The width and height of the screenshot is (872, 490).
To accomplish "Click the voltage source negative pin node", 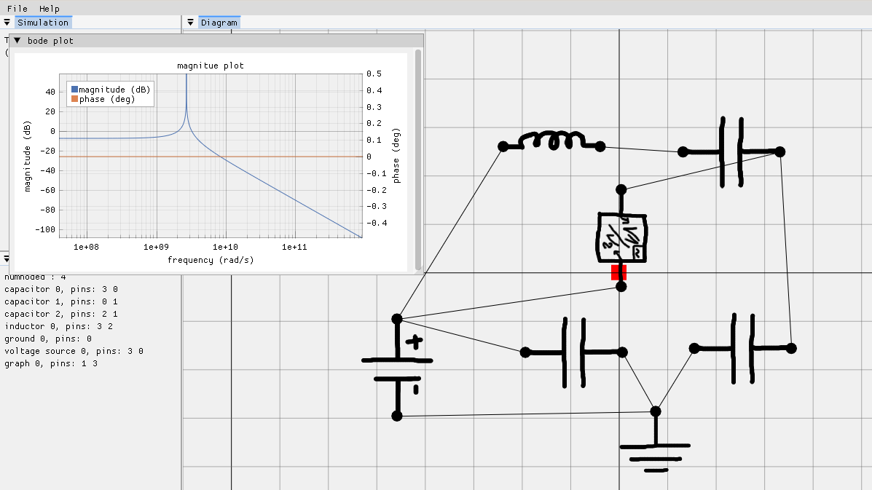I will 396,416.
